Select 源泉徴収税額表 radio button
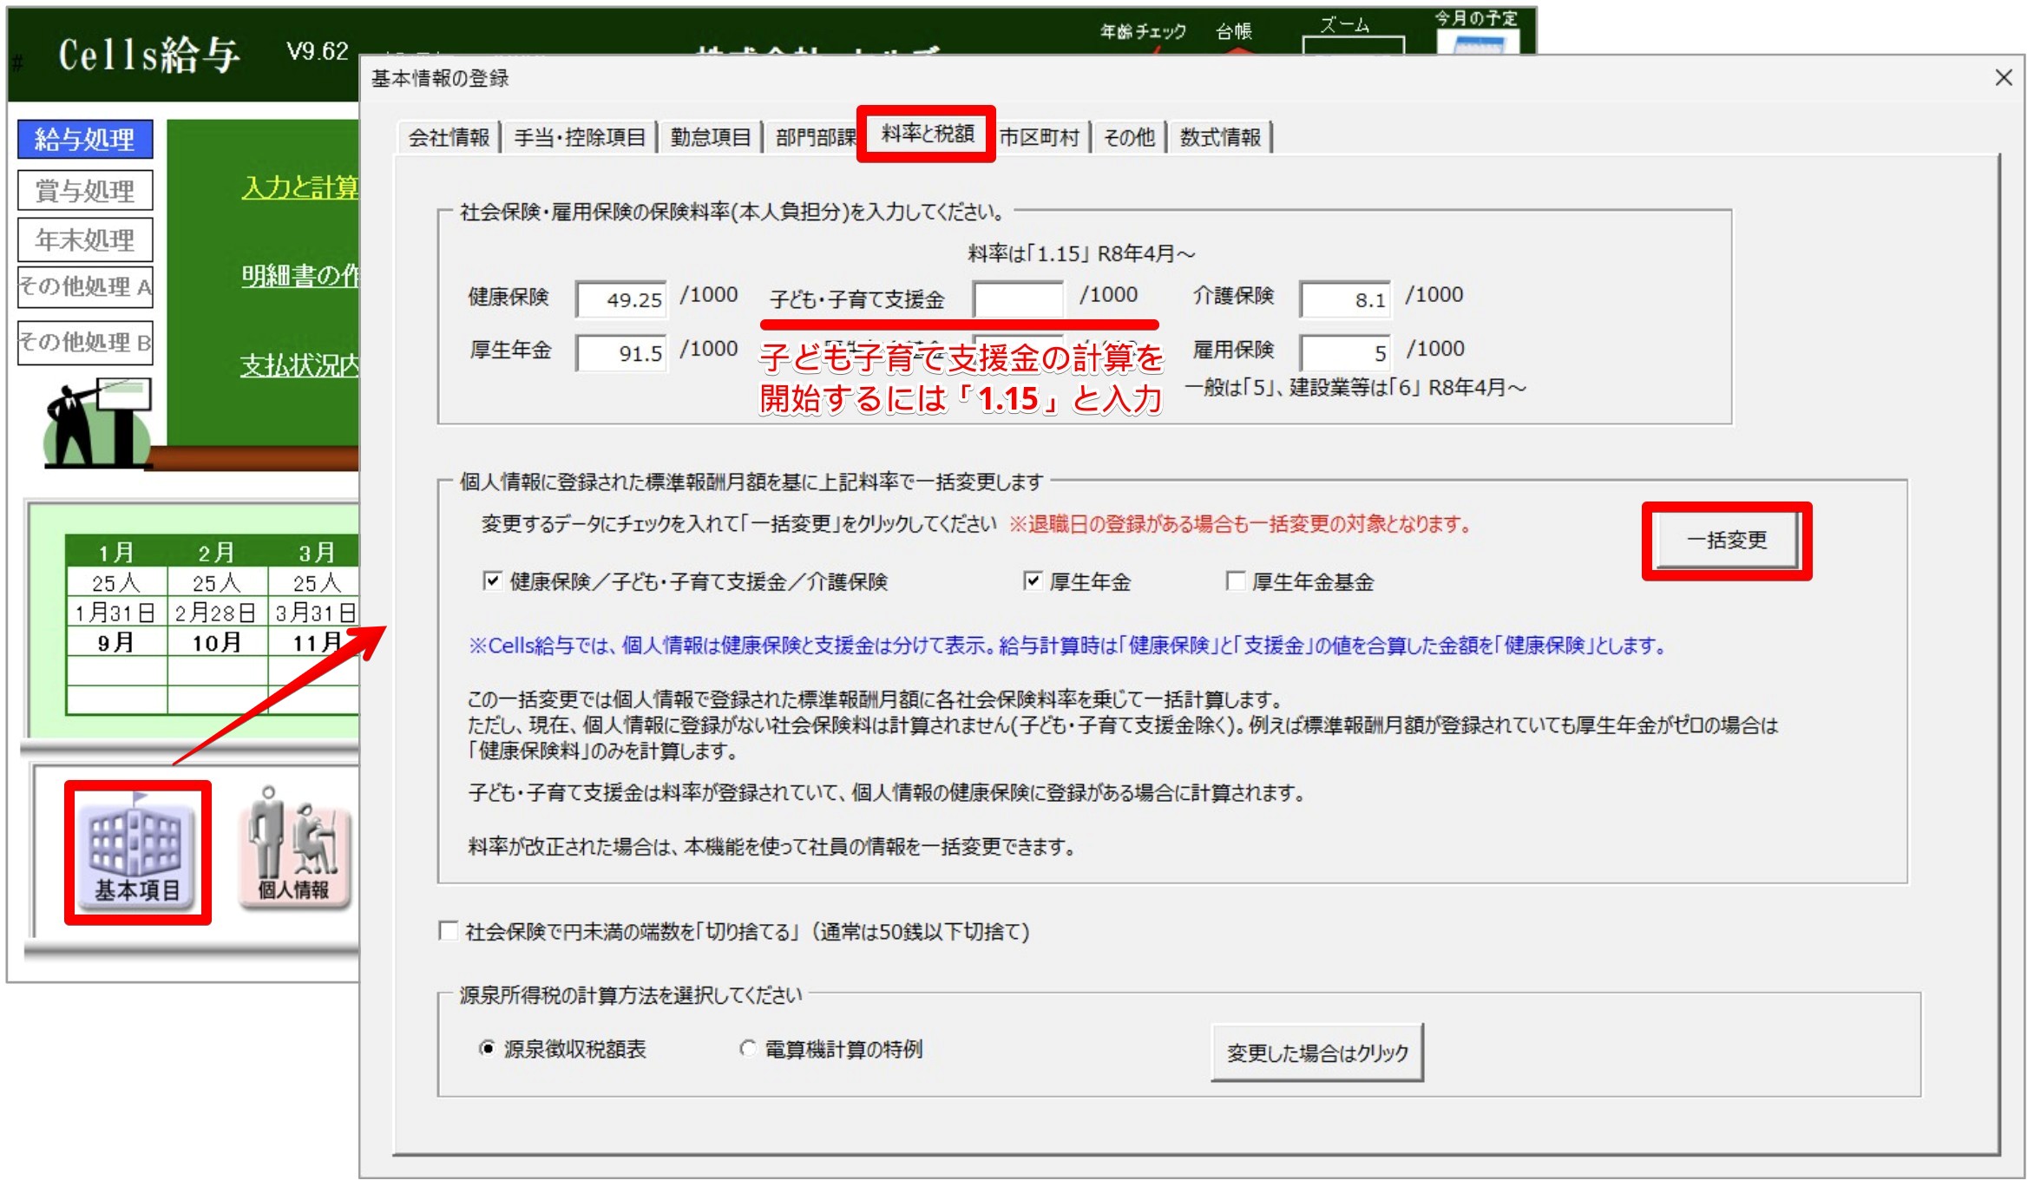Screen dimensions: 2034x1187 point(488,1048)
